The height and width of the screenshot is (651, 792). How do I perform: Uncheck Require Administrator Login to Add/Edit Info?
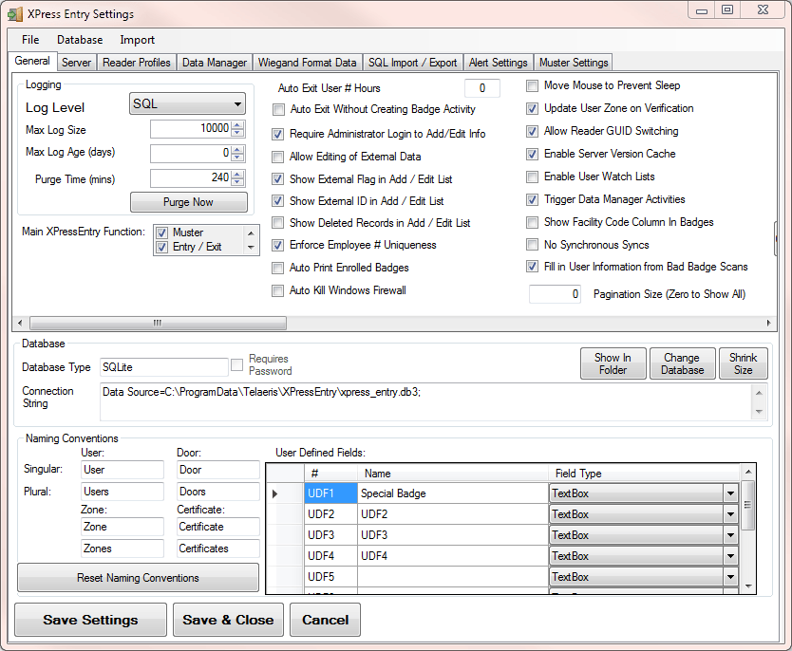tap(278, 134)
